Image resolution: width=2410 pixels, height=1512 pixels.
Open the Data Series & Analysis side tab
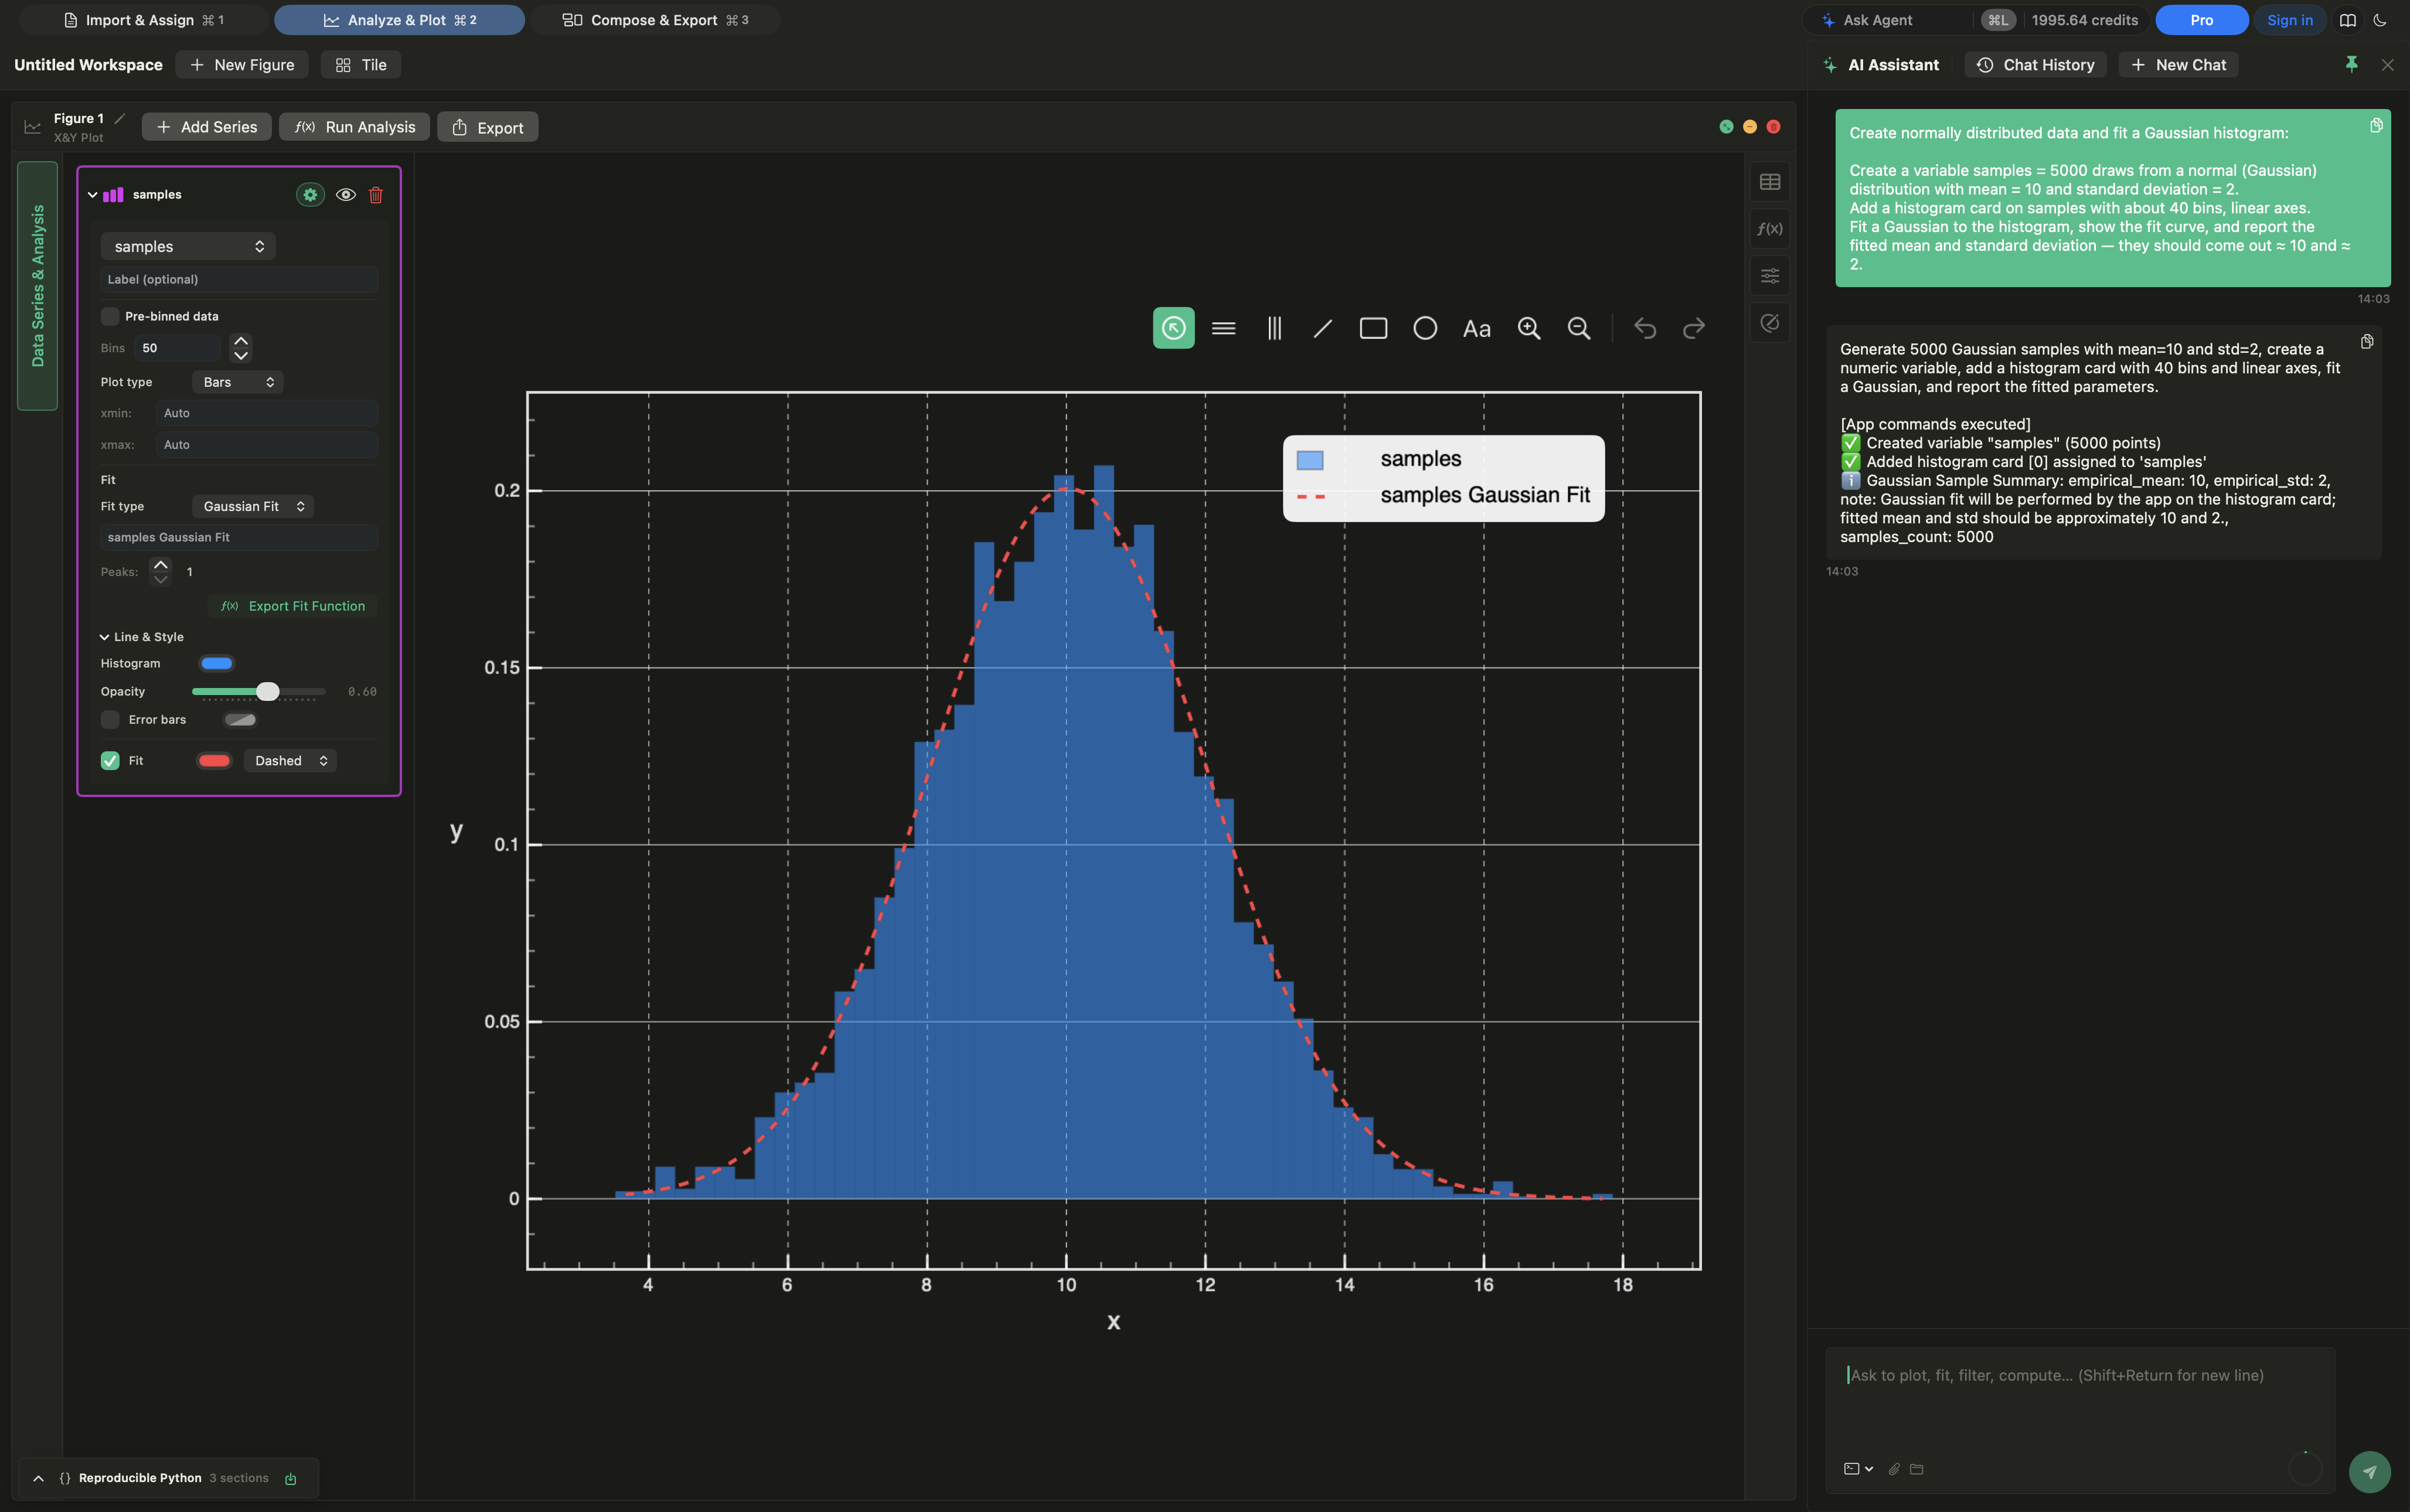click(38, 286)
